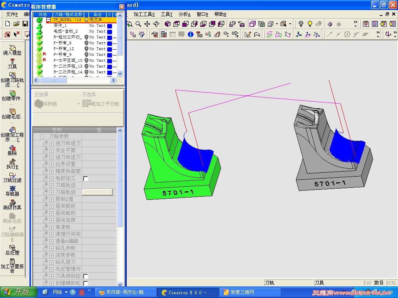Toggle the TP_MODEL yellow bulb
The image size is (398, 298).
pyautogui.click(x=86, y=19)
